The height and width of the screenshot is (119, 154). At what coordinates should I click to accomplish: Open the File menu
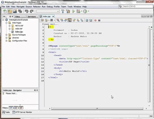click(3, 7)
